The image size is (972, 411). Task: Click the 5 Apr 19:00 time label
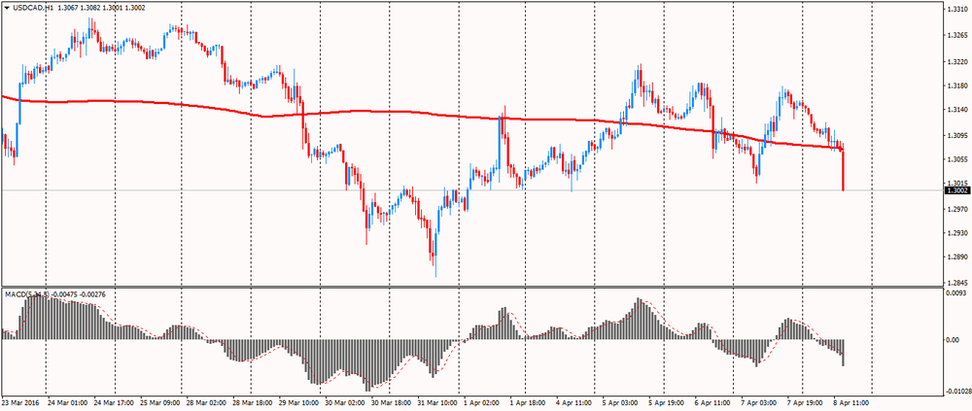[669, 401]
